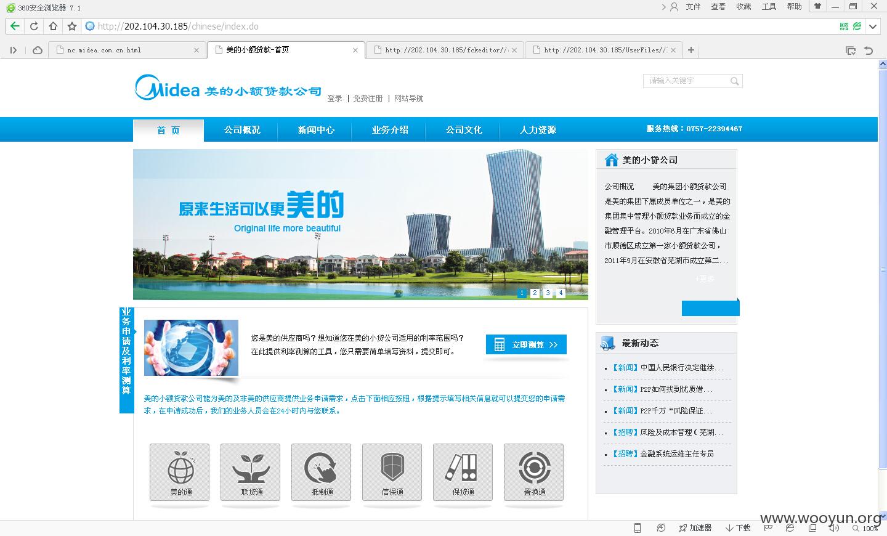
Task: Open 下载 downloads in status bar
Action: pyautogui.click(x=738, y=528)
